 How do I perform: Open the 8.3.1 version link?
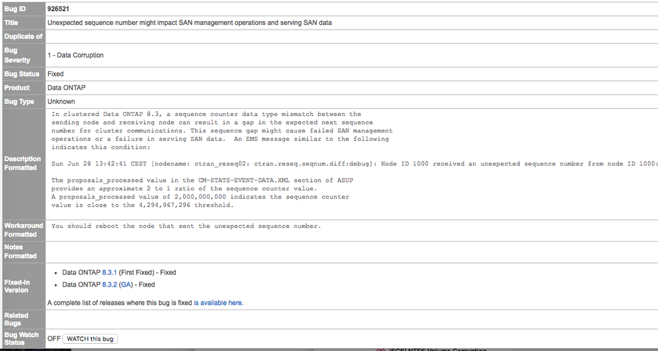tap(109, 273)
